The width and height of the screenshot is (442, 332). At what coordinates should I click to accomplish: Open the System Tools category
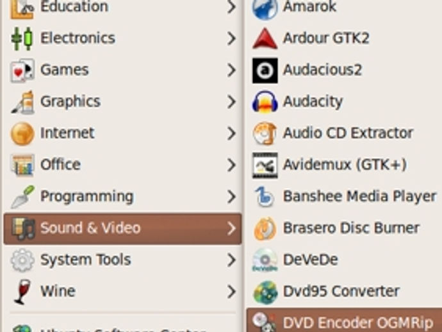point(122,260)
